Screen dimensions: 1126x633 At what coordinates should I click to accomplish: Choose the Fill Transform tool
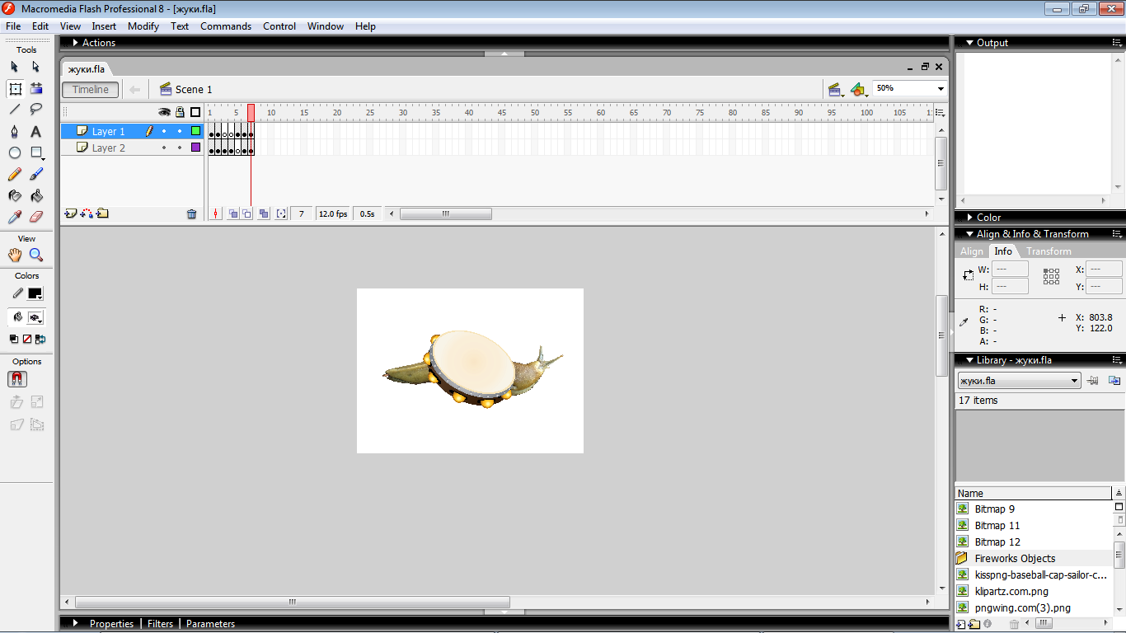point(36,88)
